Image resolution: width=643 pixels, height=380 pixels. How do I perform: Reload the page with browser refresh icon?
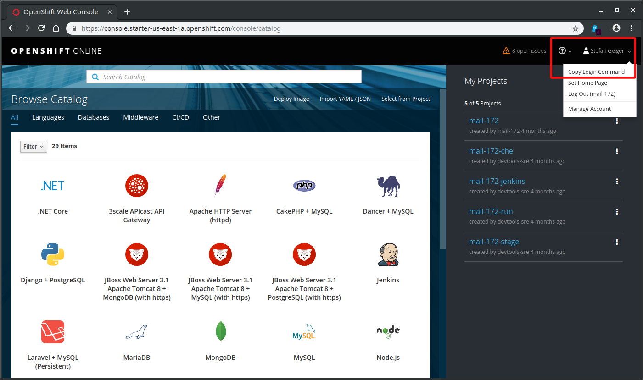(x=41, y=28)
